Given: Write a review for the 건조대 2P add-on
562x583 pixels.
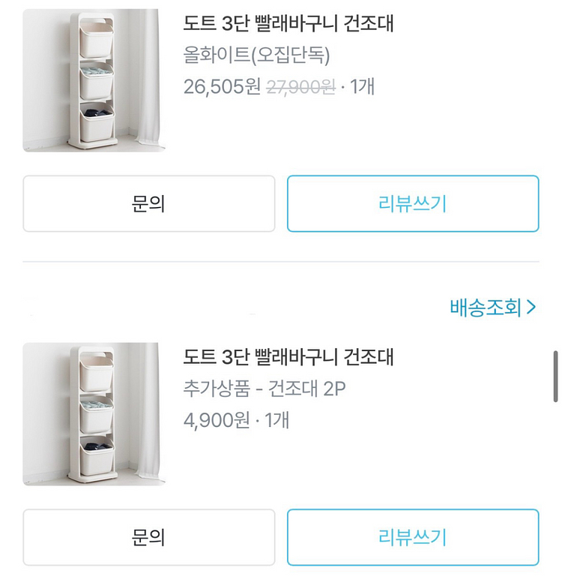Looking at the screenshot, I should point(413,537).
